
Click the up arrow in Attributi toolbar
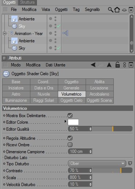pos(109,65)
